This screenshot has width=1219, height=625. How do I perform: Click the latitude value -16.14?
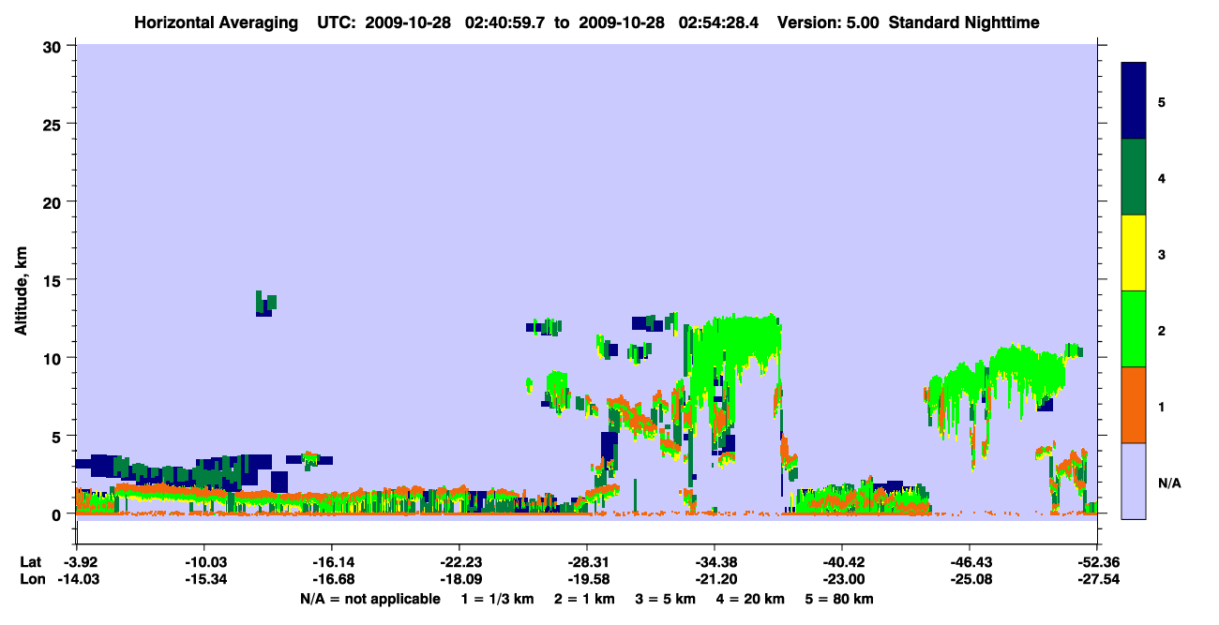click(331, 562)
